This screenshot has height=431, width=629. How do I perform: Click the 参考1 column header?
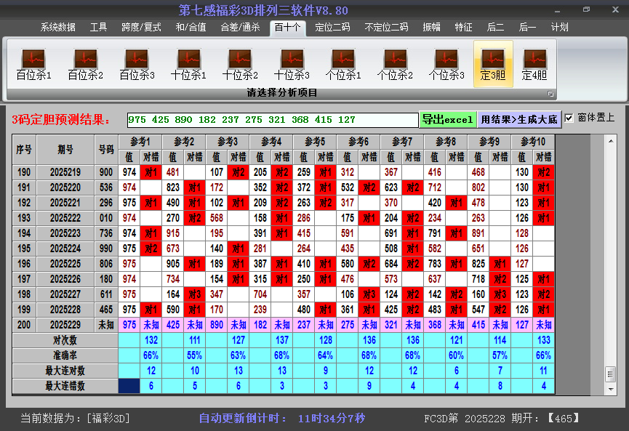(x=140, y=141)
